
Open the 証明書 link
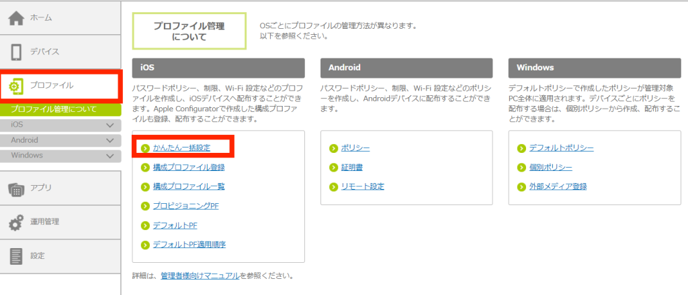352,168
